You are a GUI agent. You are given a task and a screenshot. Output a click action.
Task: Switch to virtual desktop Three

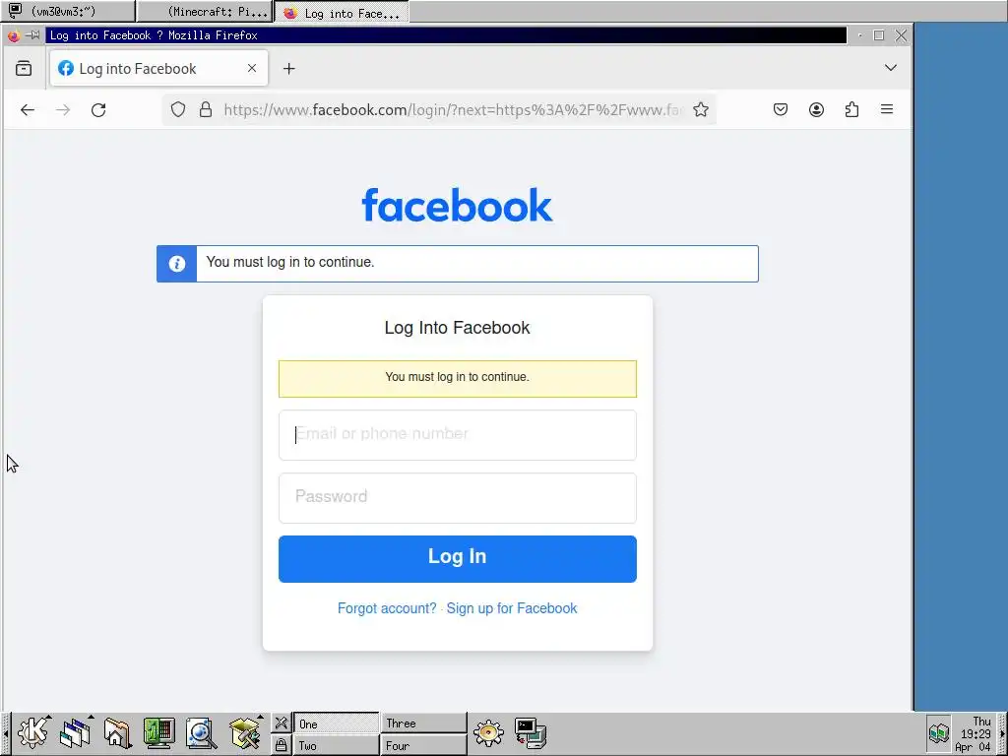click(423, 724)
